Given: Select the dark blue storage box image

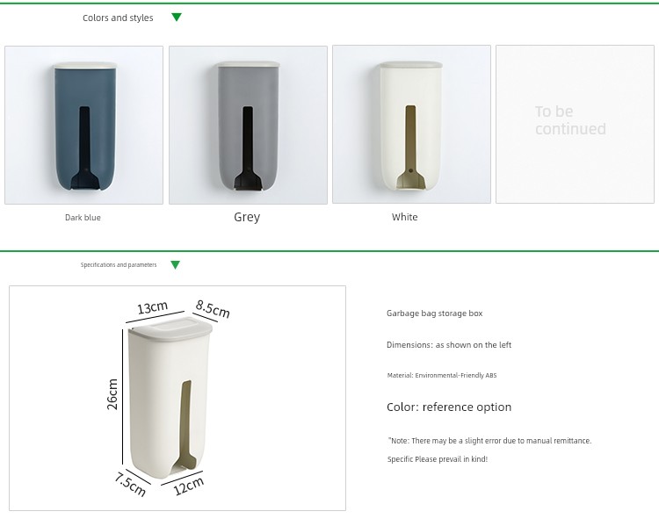Looking at the screenshot, I should pyautogui.click(x=84, y=126).
